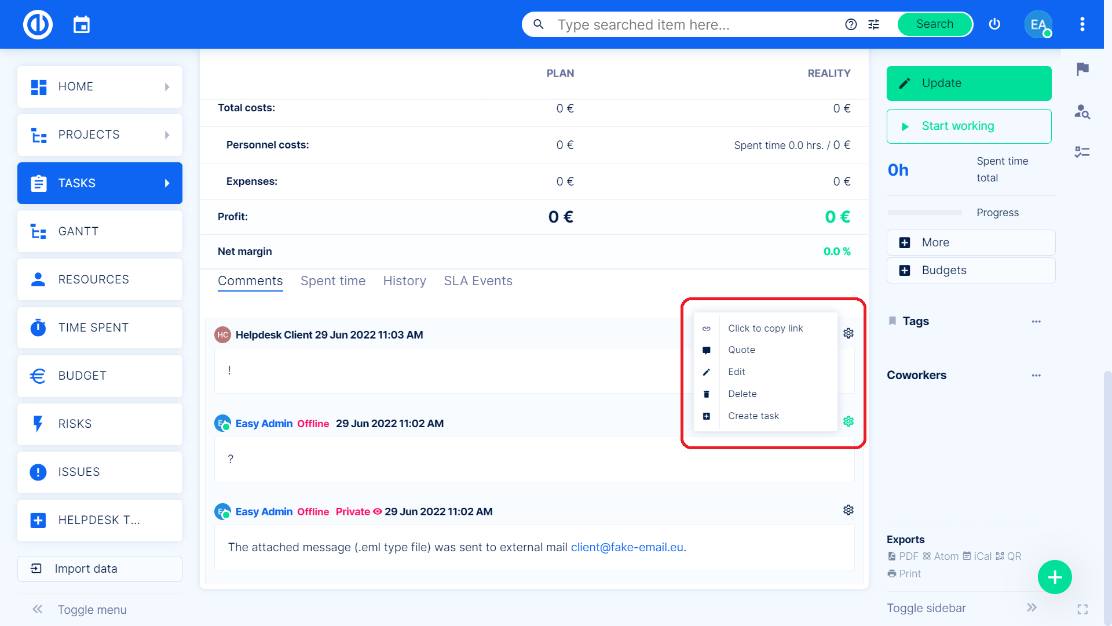Open TIME SPENT in the sidebar
1112x626 pixels.
100,327
